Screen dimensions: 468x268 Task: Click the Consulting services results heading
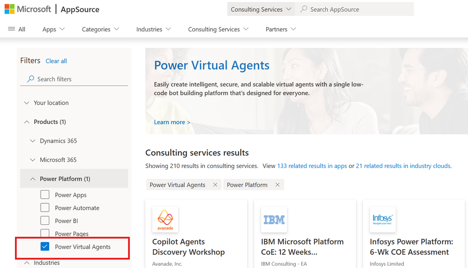click(x=197, y=153)
